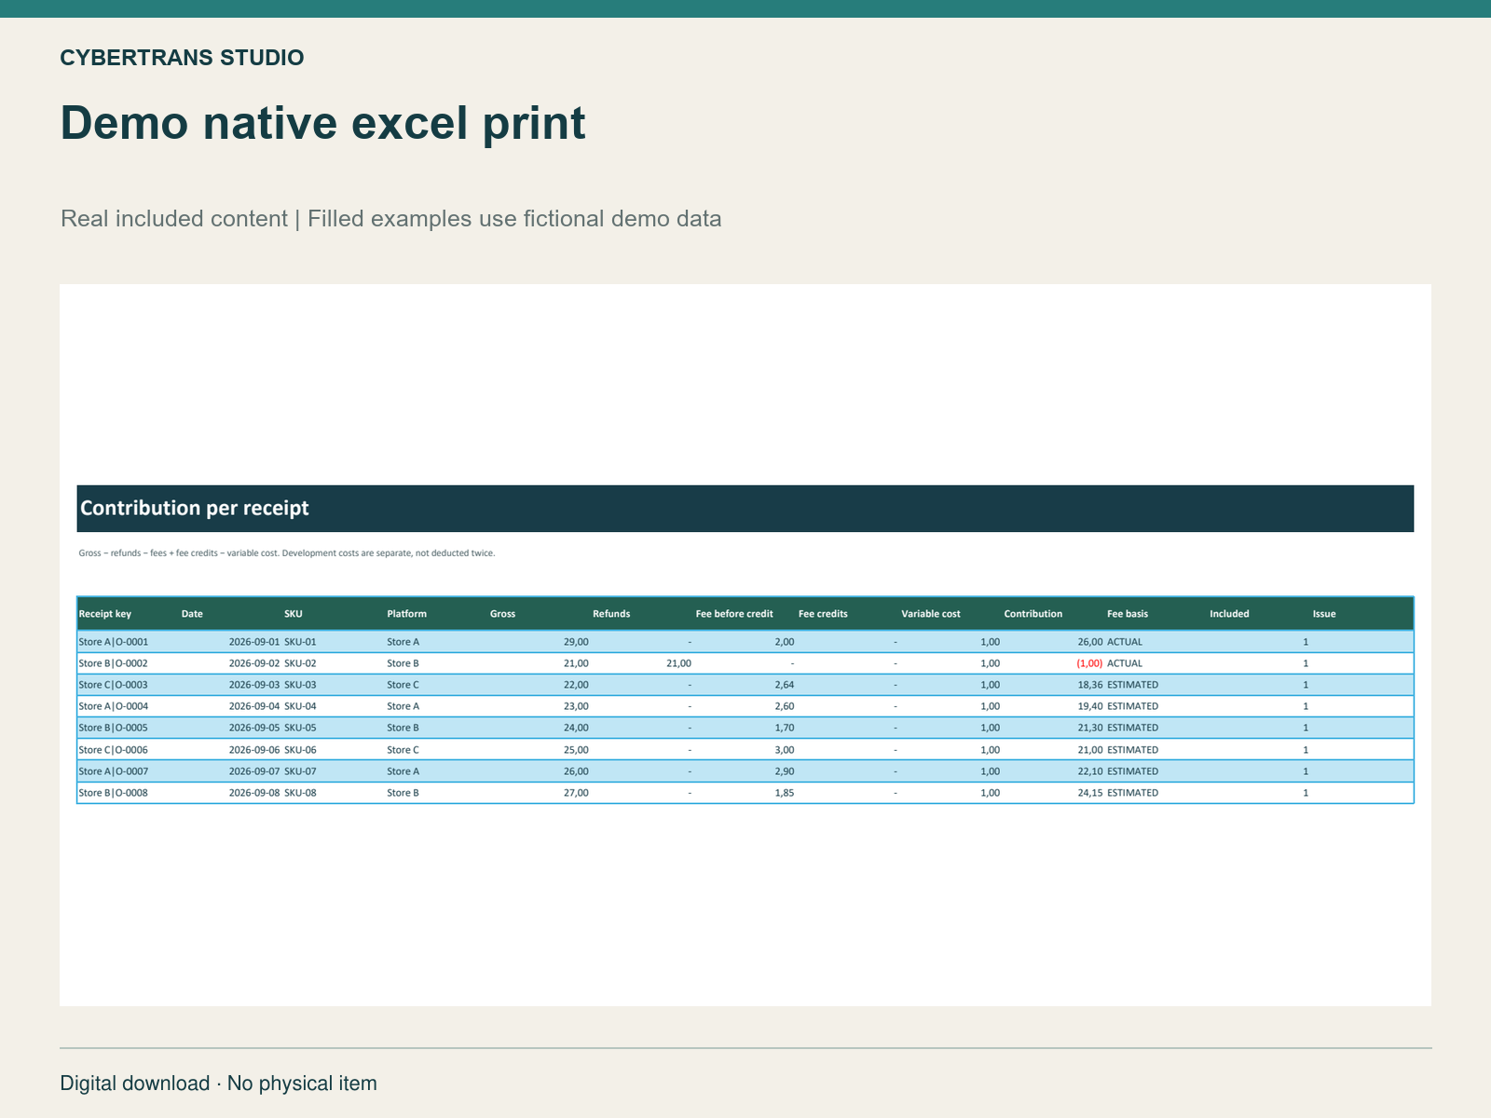Click the 'Contribution per receipt' title bar
The height and width of the screenshot is (1118, 1491).
[x=745, y=508]
